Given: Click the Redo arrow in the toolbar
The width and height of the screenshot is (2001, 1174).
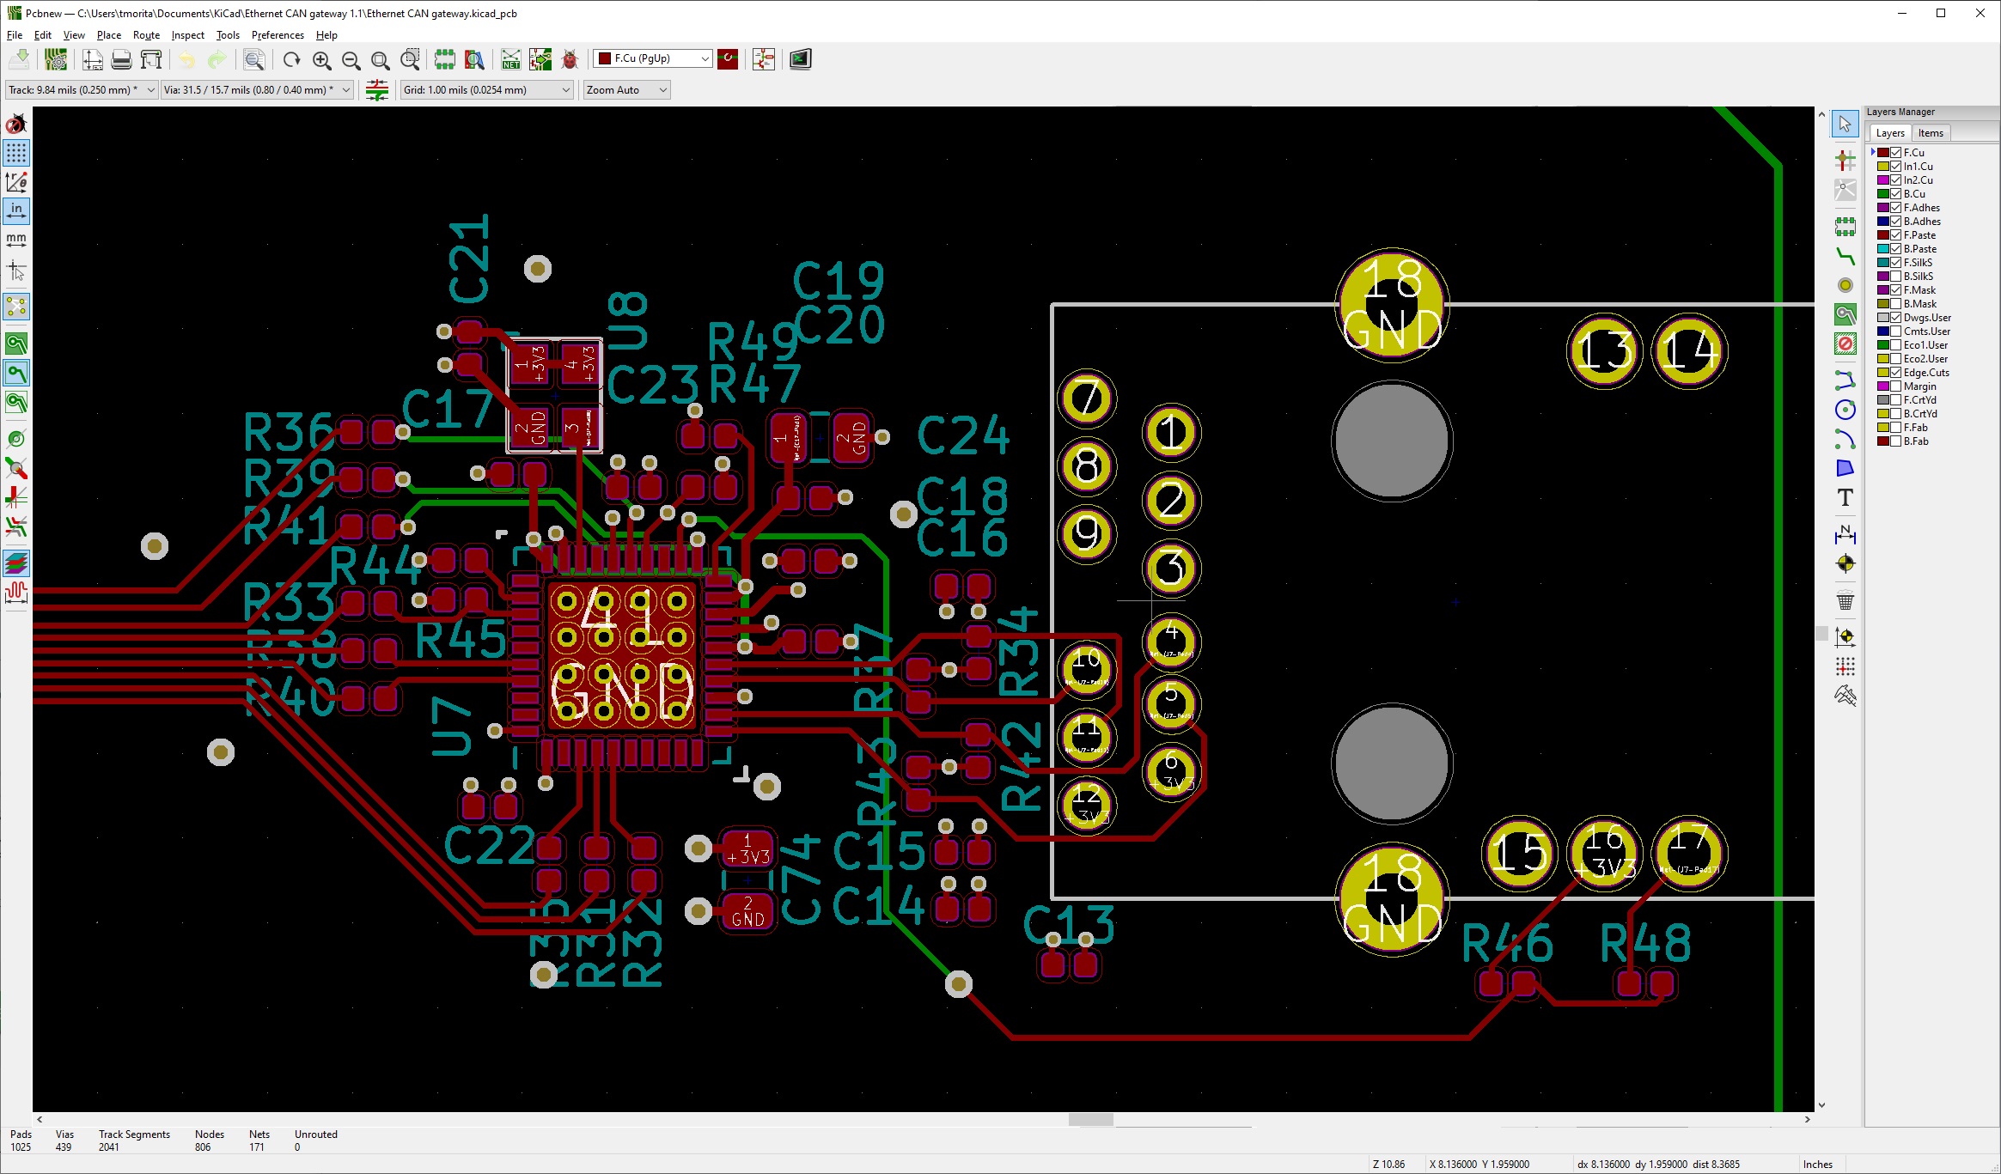Looking at the screenshot, I should (217, 59).
